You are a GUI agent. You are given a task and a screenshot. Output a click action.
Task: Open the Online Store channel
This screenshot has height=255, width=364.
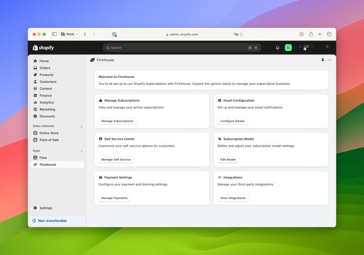pos(57,133)
